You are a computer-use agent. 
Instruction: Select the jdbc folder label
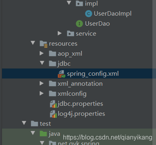point(64,64)
